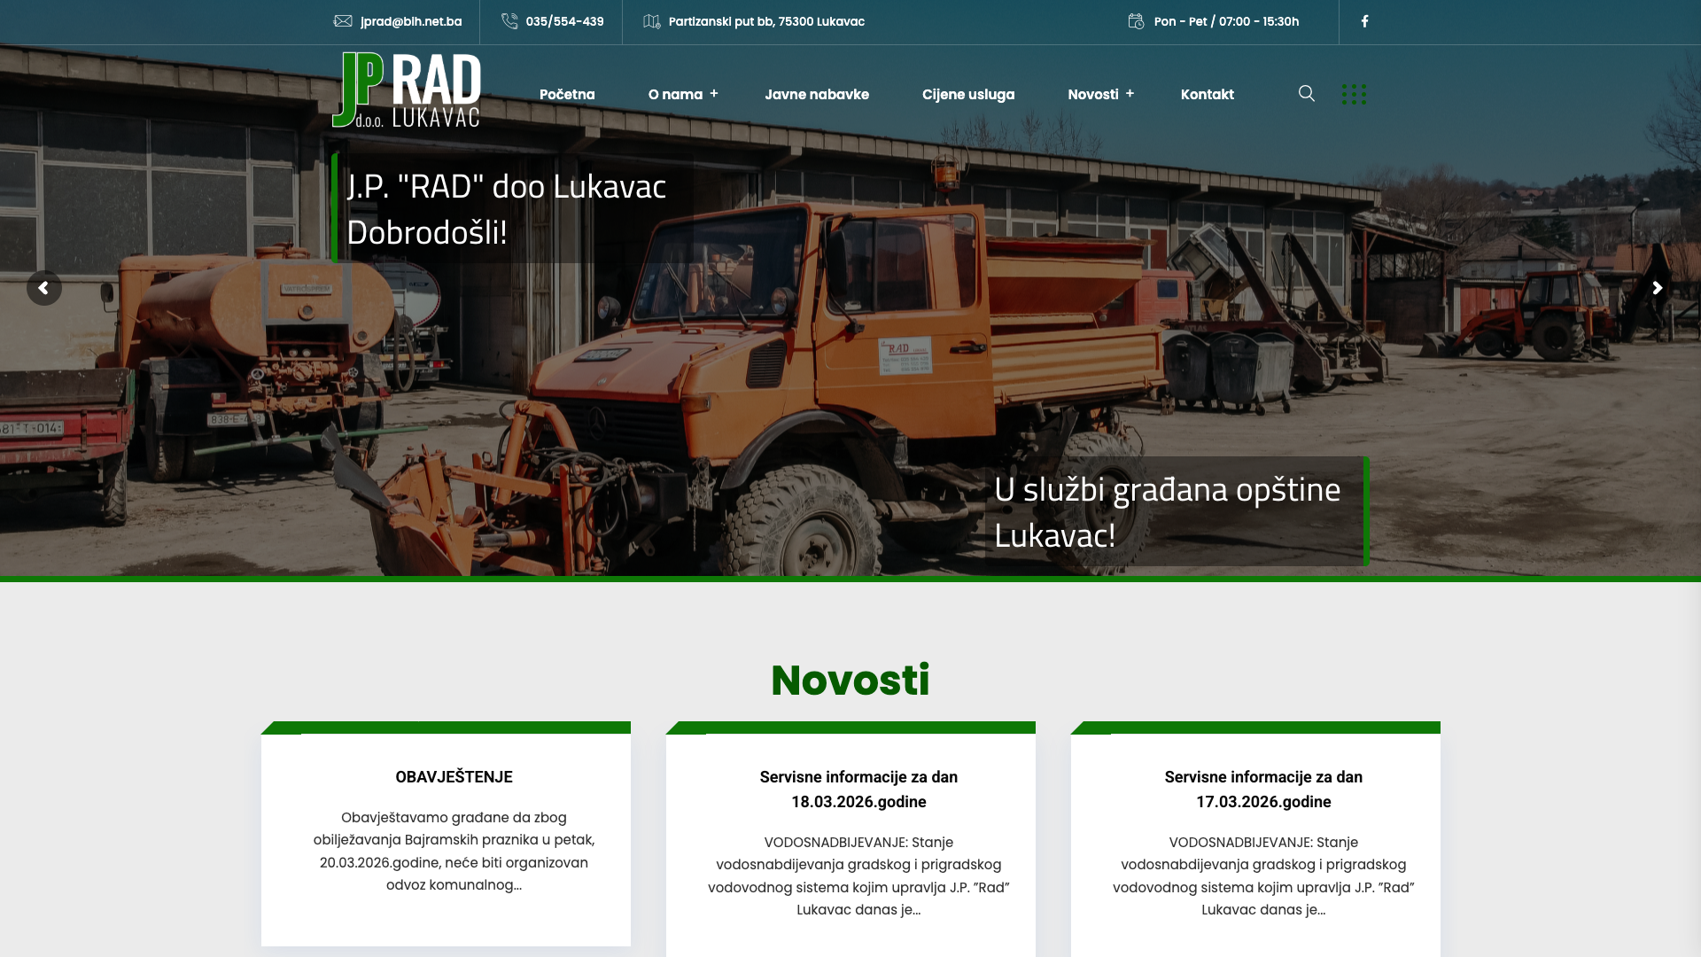
Task: Open the Novosti menu item
Action: (1093, 94)
